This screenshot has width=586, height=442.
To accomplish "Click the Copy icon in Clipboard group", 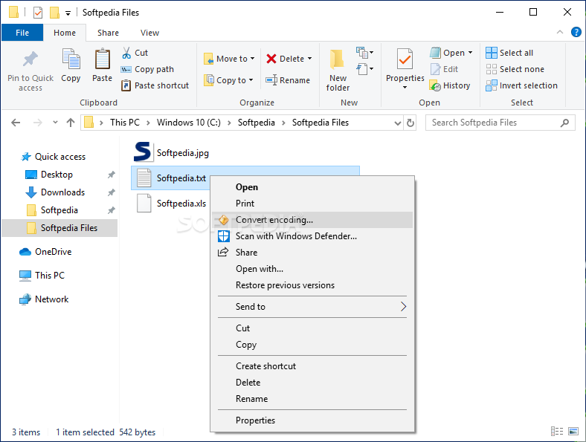I will (71, 59).
